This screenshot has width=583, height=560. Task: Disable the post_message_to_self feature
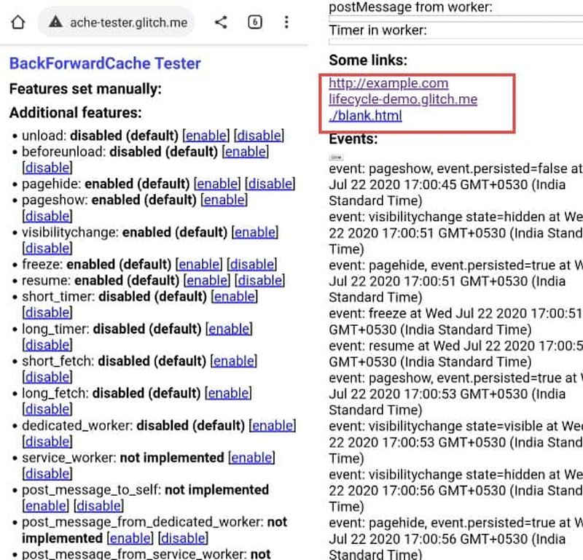[x=98, y=505]
